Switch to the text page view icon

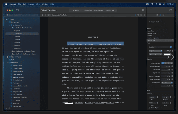click(x=135, y=15)
